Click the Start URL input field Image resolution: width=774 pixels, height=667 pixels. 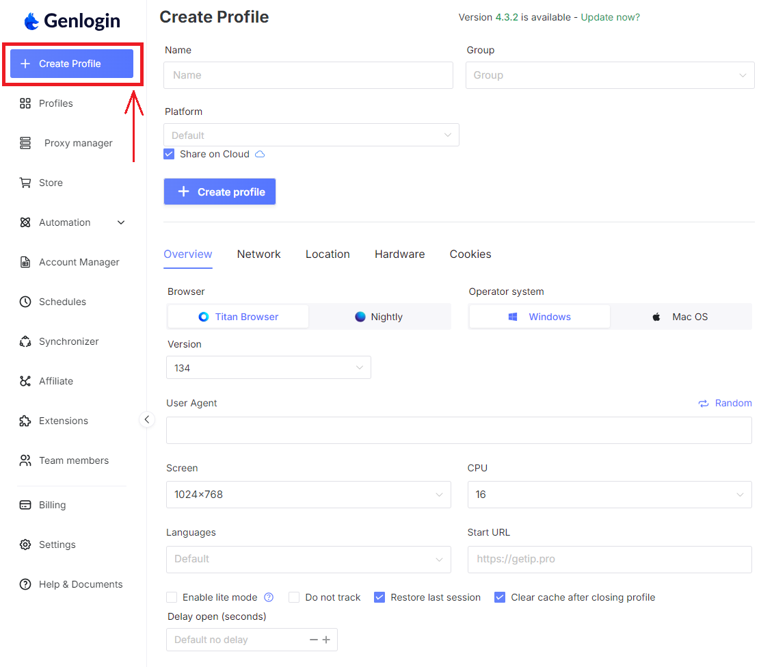[x=609, y=559]
